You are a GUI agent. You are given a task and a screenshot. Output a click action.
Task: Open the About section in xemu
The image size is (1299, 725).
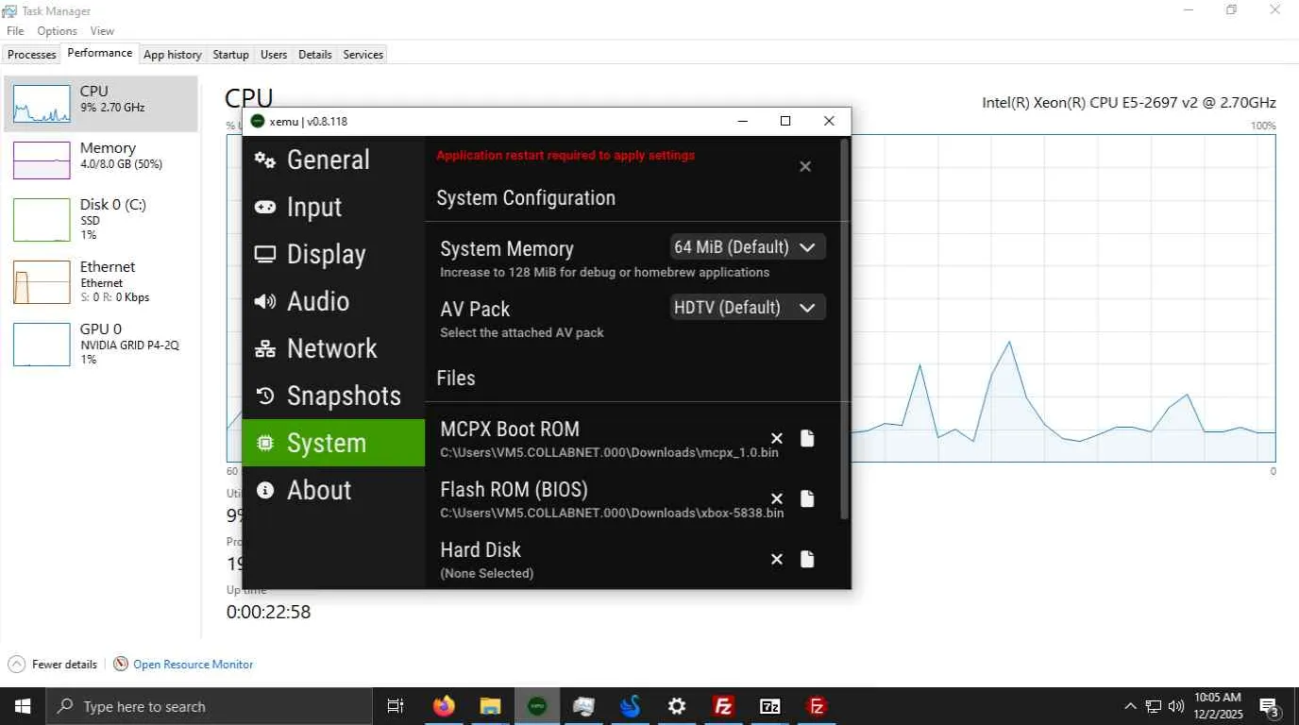pyautogui.click(x=333, y=490)
